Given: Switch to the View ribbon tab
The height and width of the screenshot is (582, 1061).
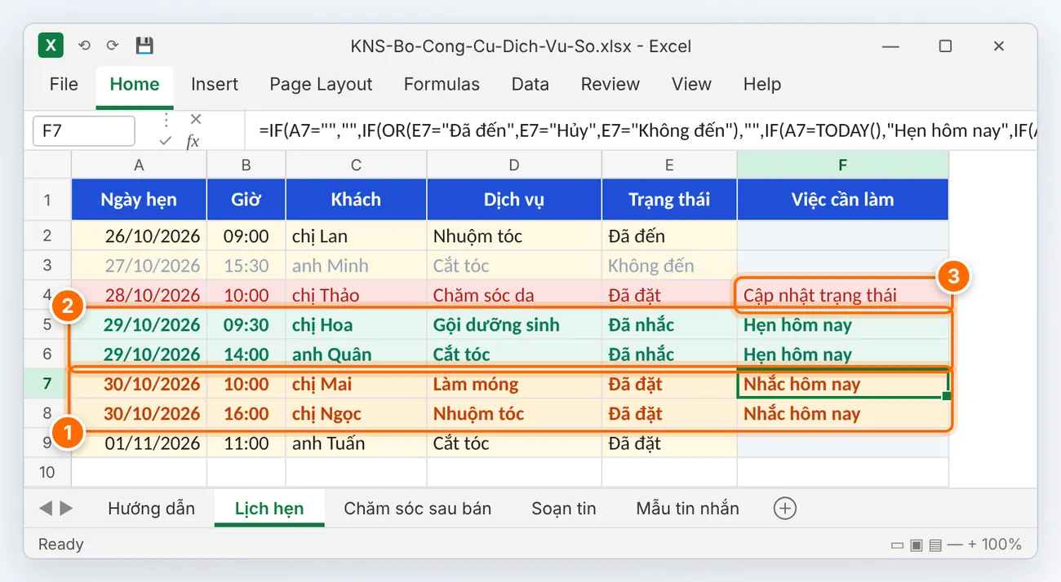Looking at the screenshot, I should 691,84.
